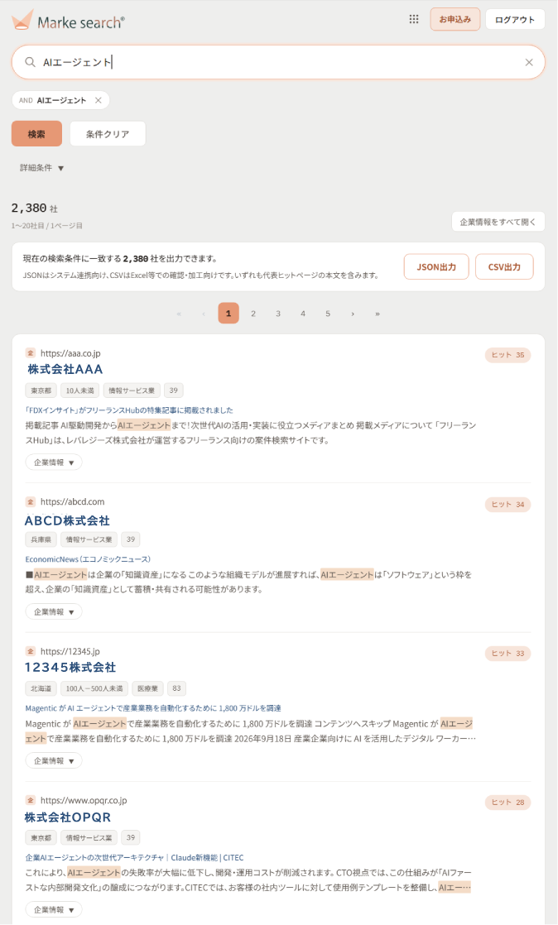Click the ヒット 28 badge
Screen dimensions: 558x925
click(507, 803)
